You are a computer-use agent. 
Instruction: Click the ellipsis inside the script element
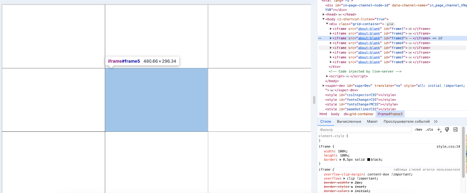[347, 76]
